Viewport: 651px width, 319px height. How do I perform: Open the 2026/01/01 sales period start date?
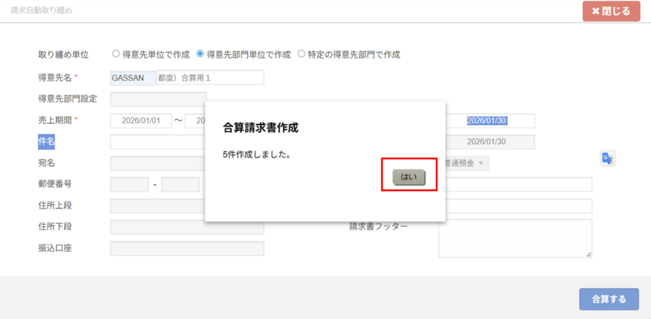140,121
